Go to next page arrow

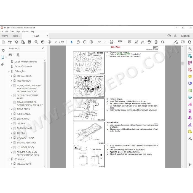point(49,42)
